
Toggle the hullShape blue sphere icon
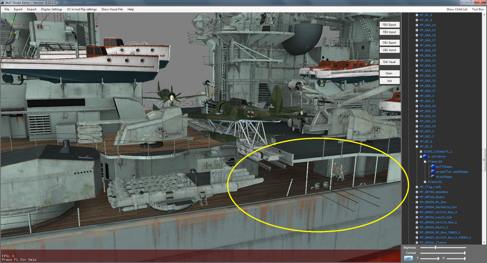pyautogui.click(x=433, y=167)
